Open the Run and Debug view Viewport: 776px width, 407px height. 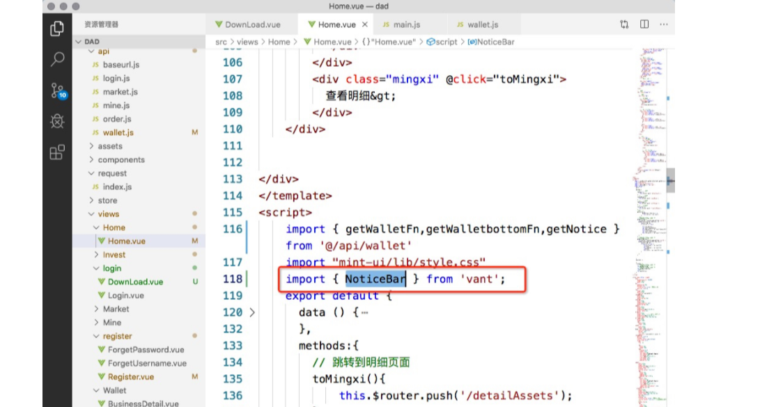(57, 121)
